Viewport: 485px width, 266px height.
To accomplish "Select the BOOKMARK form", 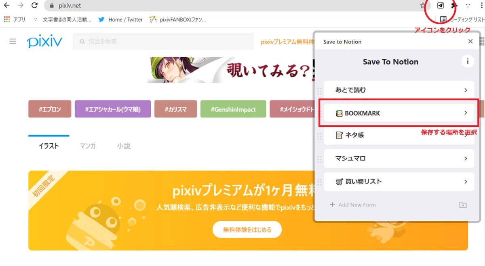I will coord(399,113).
